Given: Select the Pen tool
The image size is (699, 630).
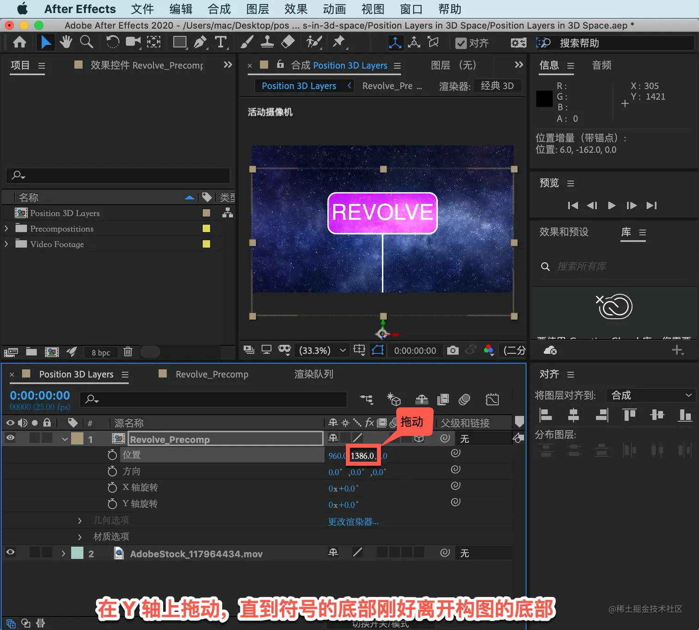Looking at the screenshot, I should [x=200, y=43].
